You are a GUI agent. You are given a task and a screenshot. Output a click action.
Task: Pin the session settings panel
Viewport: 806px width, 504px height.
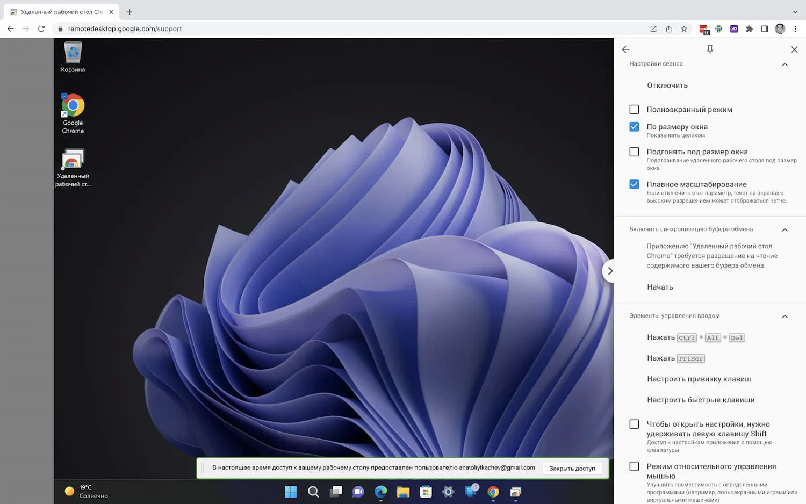tap(709, 49)
